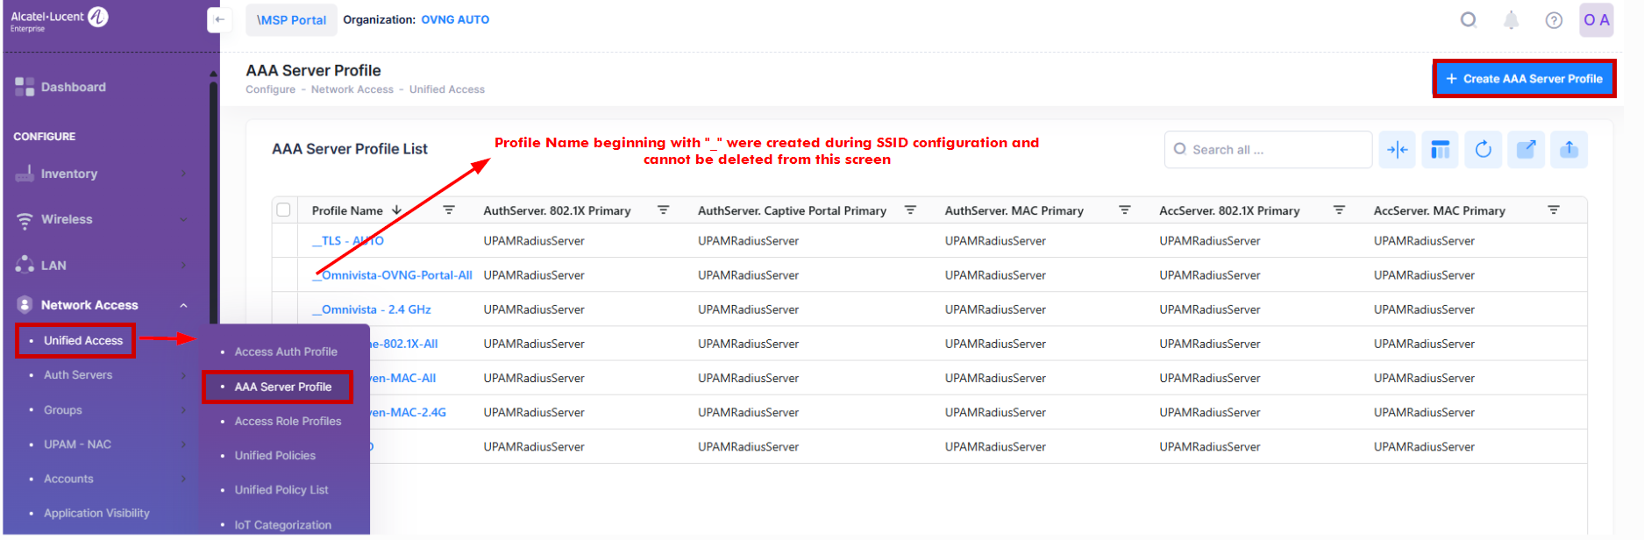Click the upload import icon
The height and width of the screenshot is (540, 1644).
tap(1569, 150)
